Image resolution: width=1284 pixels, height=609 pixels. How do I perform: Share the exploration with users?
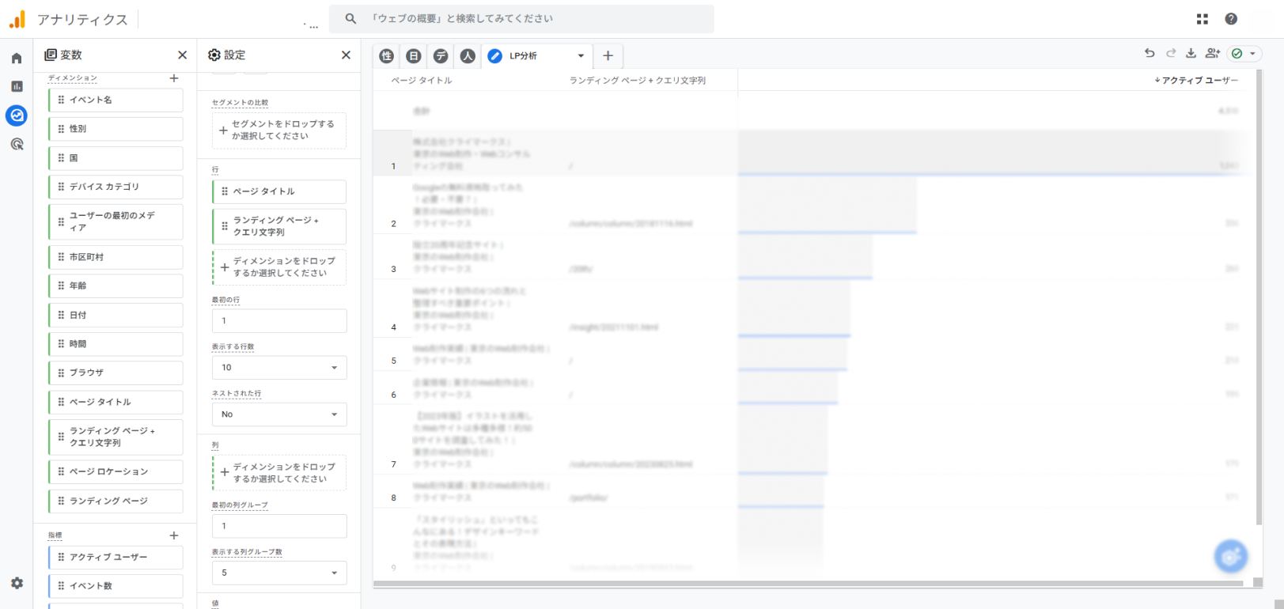coord(1212,54)
